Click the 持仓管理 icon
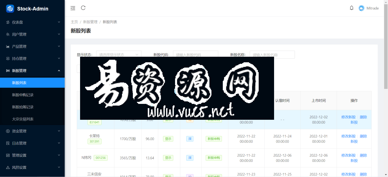Screen dimensions: 388x177 tap(8, 58)
